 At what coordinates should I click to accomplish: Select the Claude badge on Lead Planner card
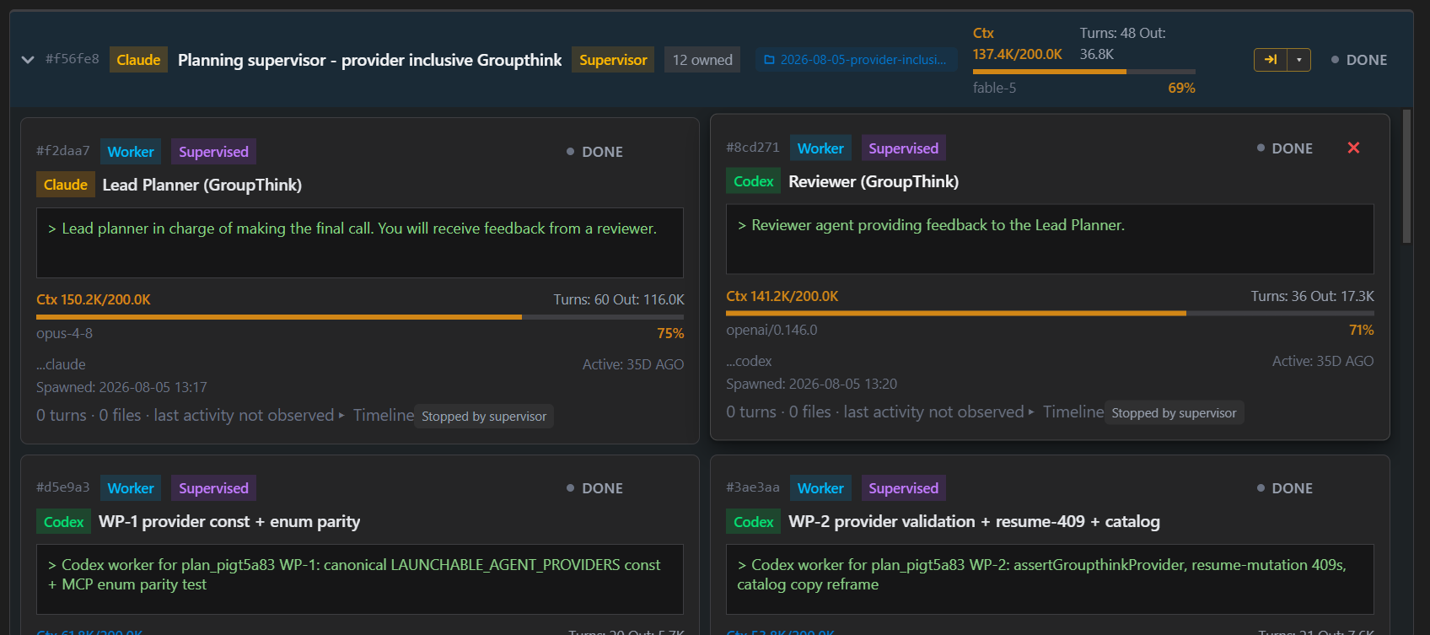(66, 185)
